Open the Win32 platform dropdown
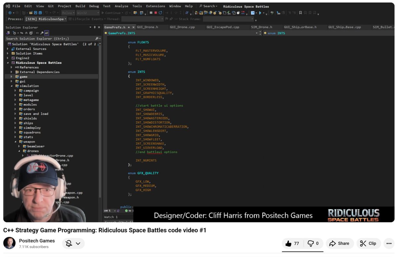The height and width of the screenshot is (257, 397). click(x=88, y=13)
